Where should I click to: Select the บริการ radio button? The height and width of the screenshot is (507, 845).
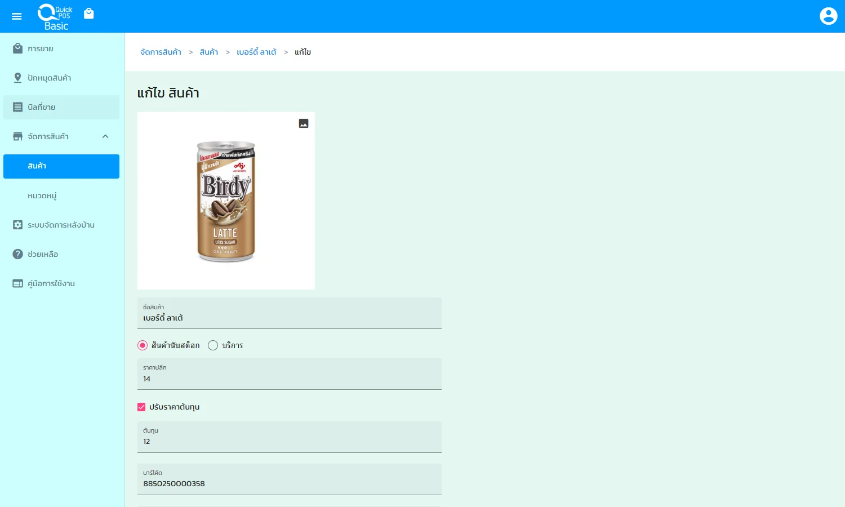213,345
